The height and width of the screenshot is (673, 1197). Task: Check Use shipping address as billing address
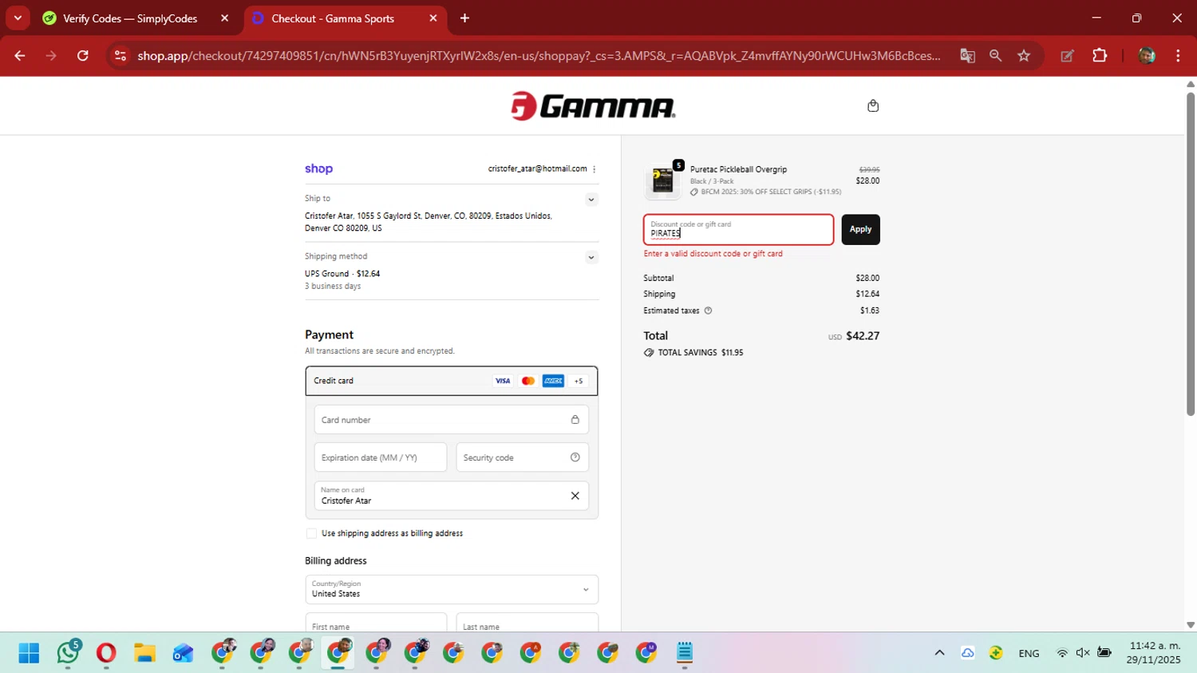pos(311,533)
